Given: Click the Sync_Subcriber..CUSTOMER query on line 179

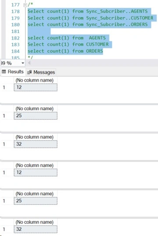Looking at the screenshot, I should [90, 18].
